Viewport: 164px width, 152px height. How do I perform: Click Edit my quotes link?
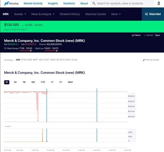click(151, 60)
